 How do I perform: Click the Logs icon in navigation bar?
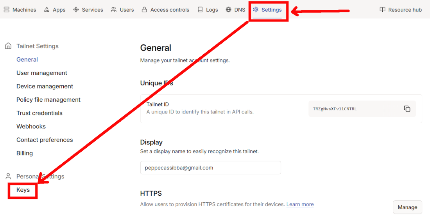[x=200, y=10]
